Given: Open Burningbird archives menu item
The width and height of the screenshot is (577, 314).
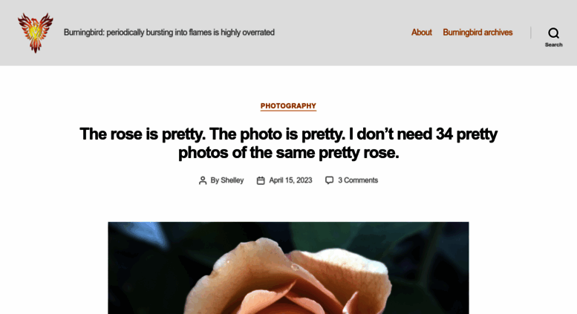Looking at the screenshot, I should 477,33.
